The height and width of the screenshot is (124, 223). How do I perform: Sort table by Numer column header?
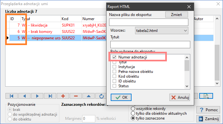[94, 19]
